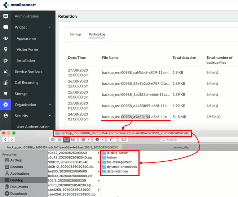238x197 pixels.
Task: Open the broadcast dish sidebar icon
Action: coord(6,72)
